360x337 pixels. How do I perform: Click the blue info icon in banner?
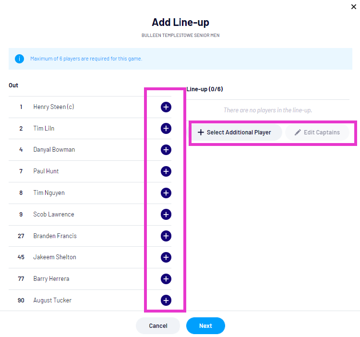19,59
